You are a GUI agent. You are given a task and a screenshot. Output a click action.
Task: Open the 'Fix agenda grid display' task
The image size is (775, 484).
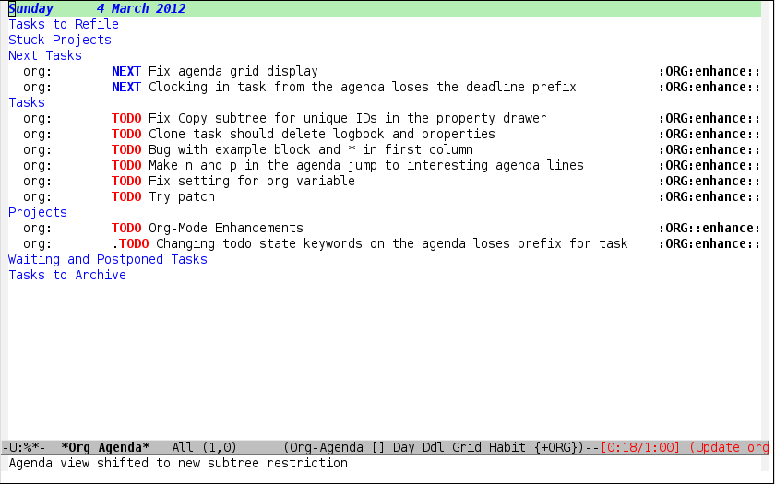click(232, 71)
